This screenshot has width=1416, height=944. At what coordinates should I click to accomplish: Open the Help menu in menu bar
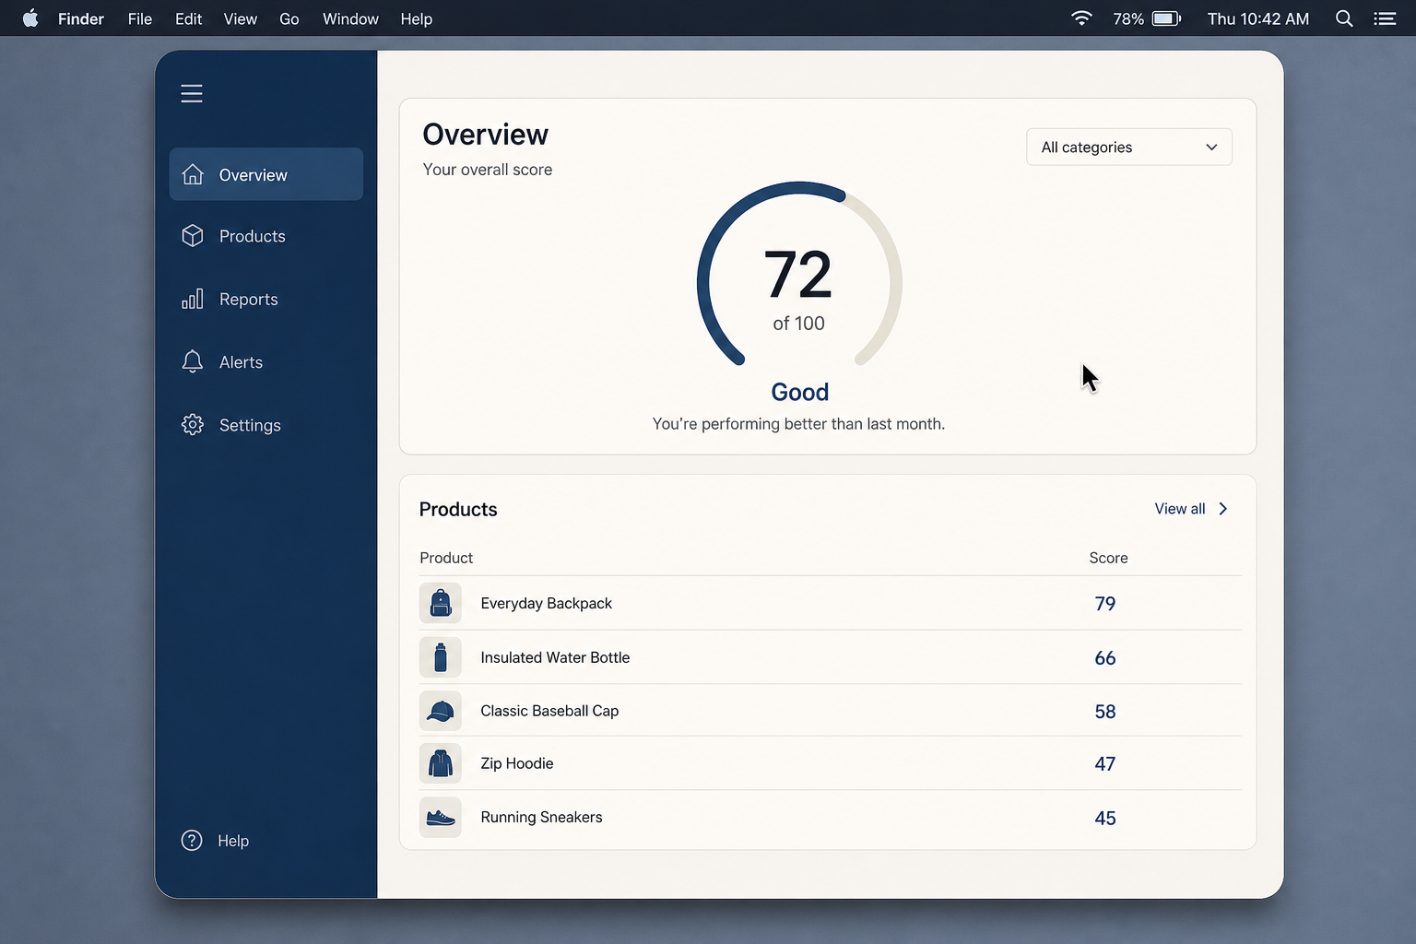click(417, 18)
